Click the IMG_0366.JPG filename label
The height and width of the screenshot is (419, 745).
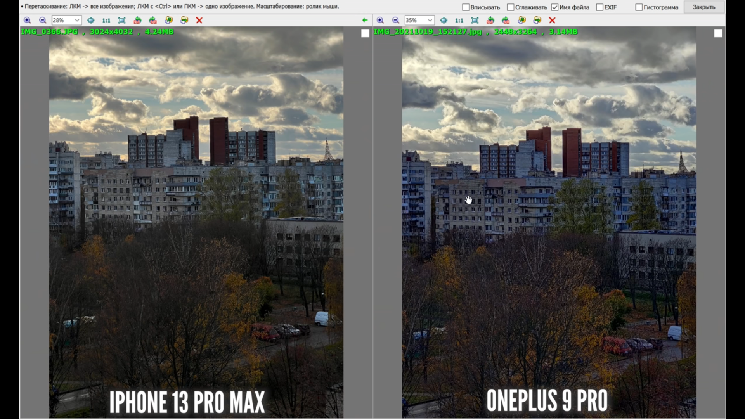coord(49,32)
